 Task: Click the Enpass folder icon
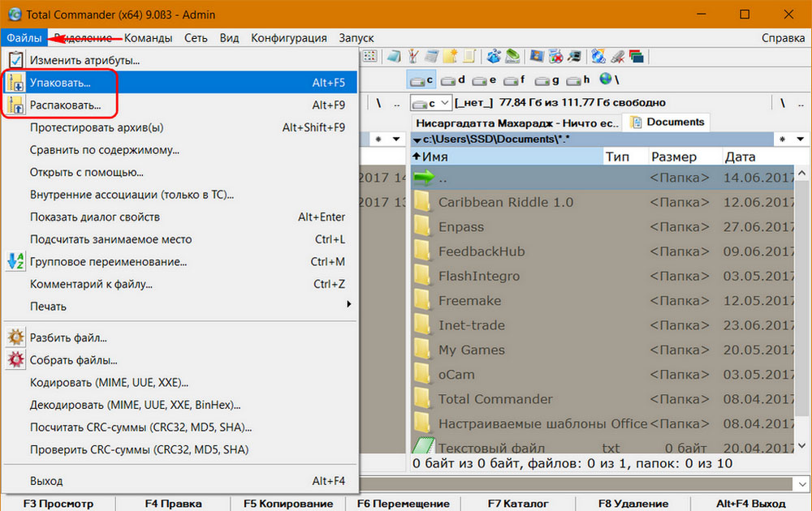point(422,227)
